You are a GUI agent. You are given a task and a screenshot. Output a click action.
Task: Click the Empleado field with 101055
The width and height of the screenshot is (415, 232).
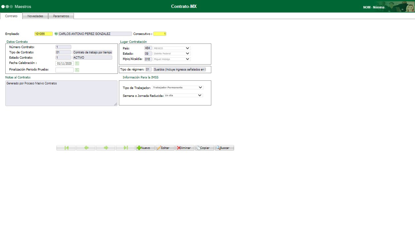[x=44, y=34]
